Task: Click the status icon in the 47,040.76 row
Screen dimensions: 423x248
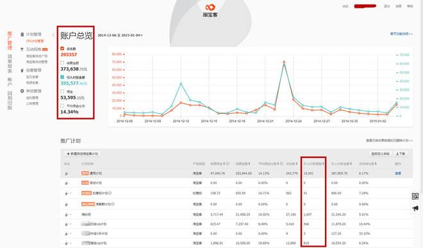Action: coord(67,173)
